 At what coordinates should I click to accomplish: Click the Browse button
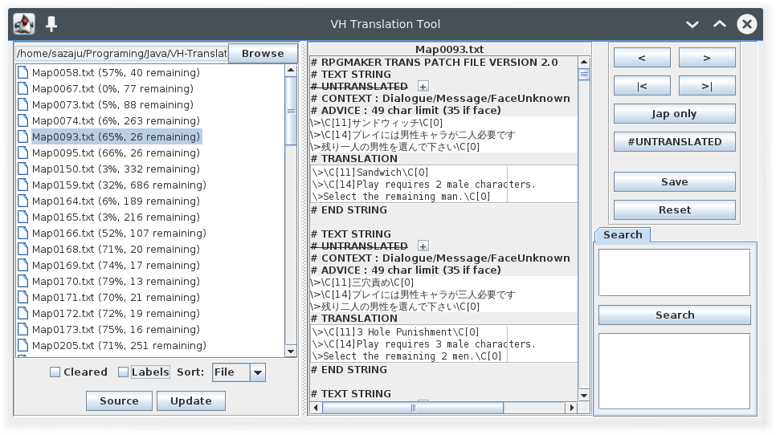click(x=263, y=54)
